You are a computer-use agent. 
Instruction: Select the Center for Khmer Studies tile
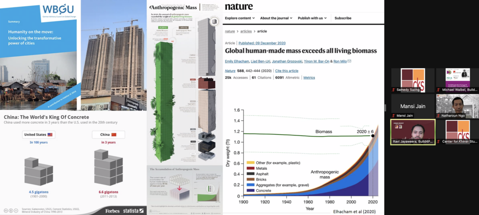click(457, 132)
